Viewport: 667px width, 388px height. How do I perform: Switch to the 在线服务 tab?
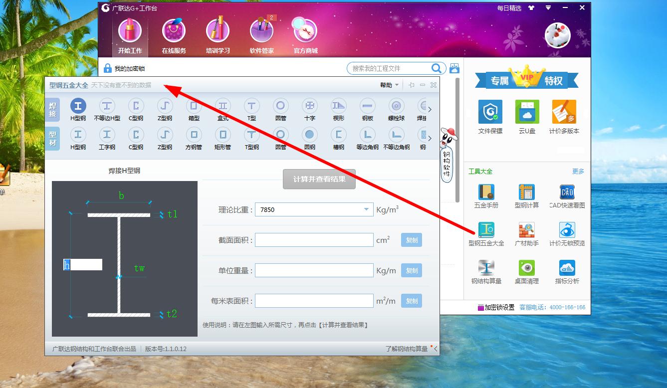(x=174, y=36)
